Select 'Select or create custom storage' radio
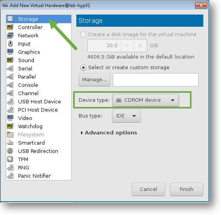The width and height of the screenshot is (221, 215). pyautogui.click(x=83, y=68)
